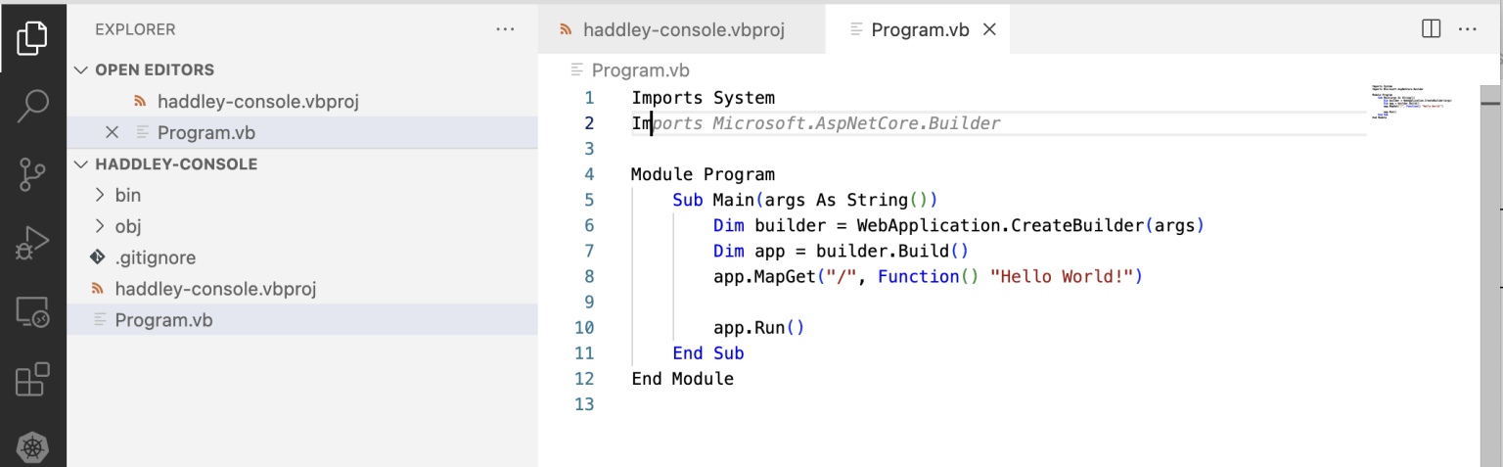Click the WebApplication.CreateBuilder line

coord(959,225)
